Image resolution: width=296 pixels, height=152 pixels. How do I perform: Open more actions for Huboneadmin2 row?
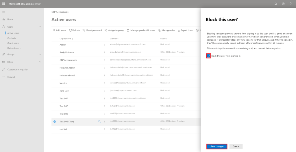pyautogui.click(x=104, y=75)
